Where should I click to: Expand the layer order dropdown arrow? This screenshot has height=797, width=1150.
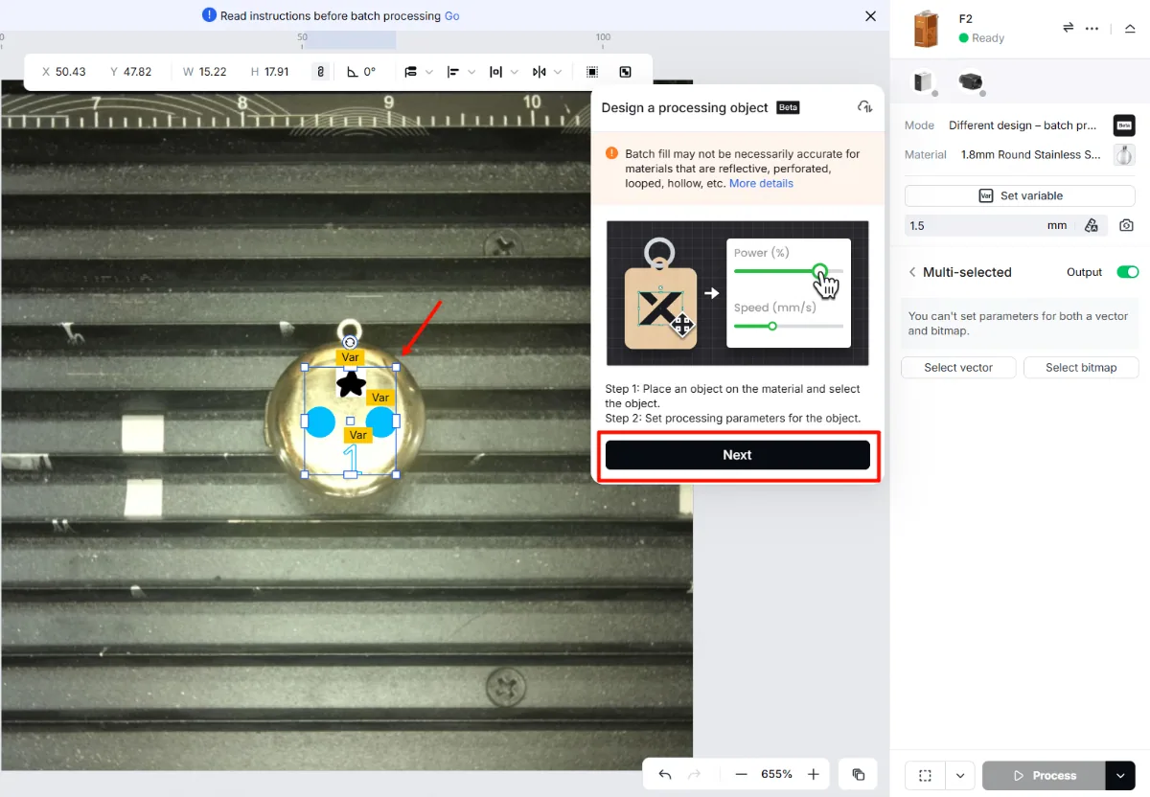(429, 72)
